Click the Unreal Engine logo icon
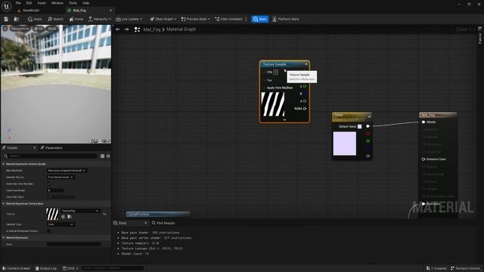The width and height of the screenshot is (484, 272). coord(7,6)
